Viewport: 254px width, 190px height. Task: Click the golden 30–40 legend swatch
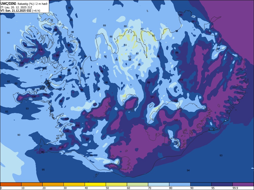click(x=74, y=184)
